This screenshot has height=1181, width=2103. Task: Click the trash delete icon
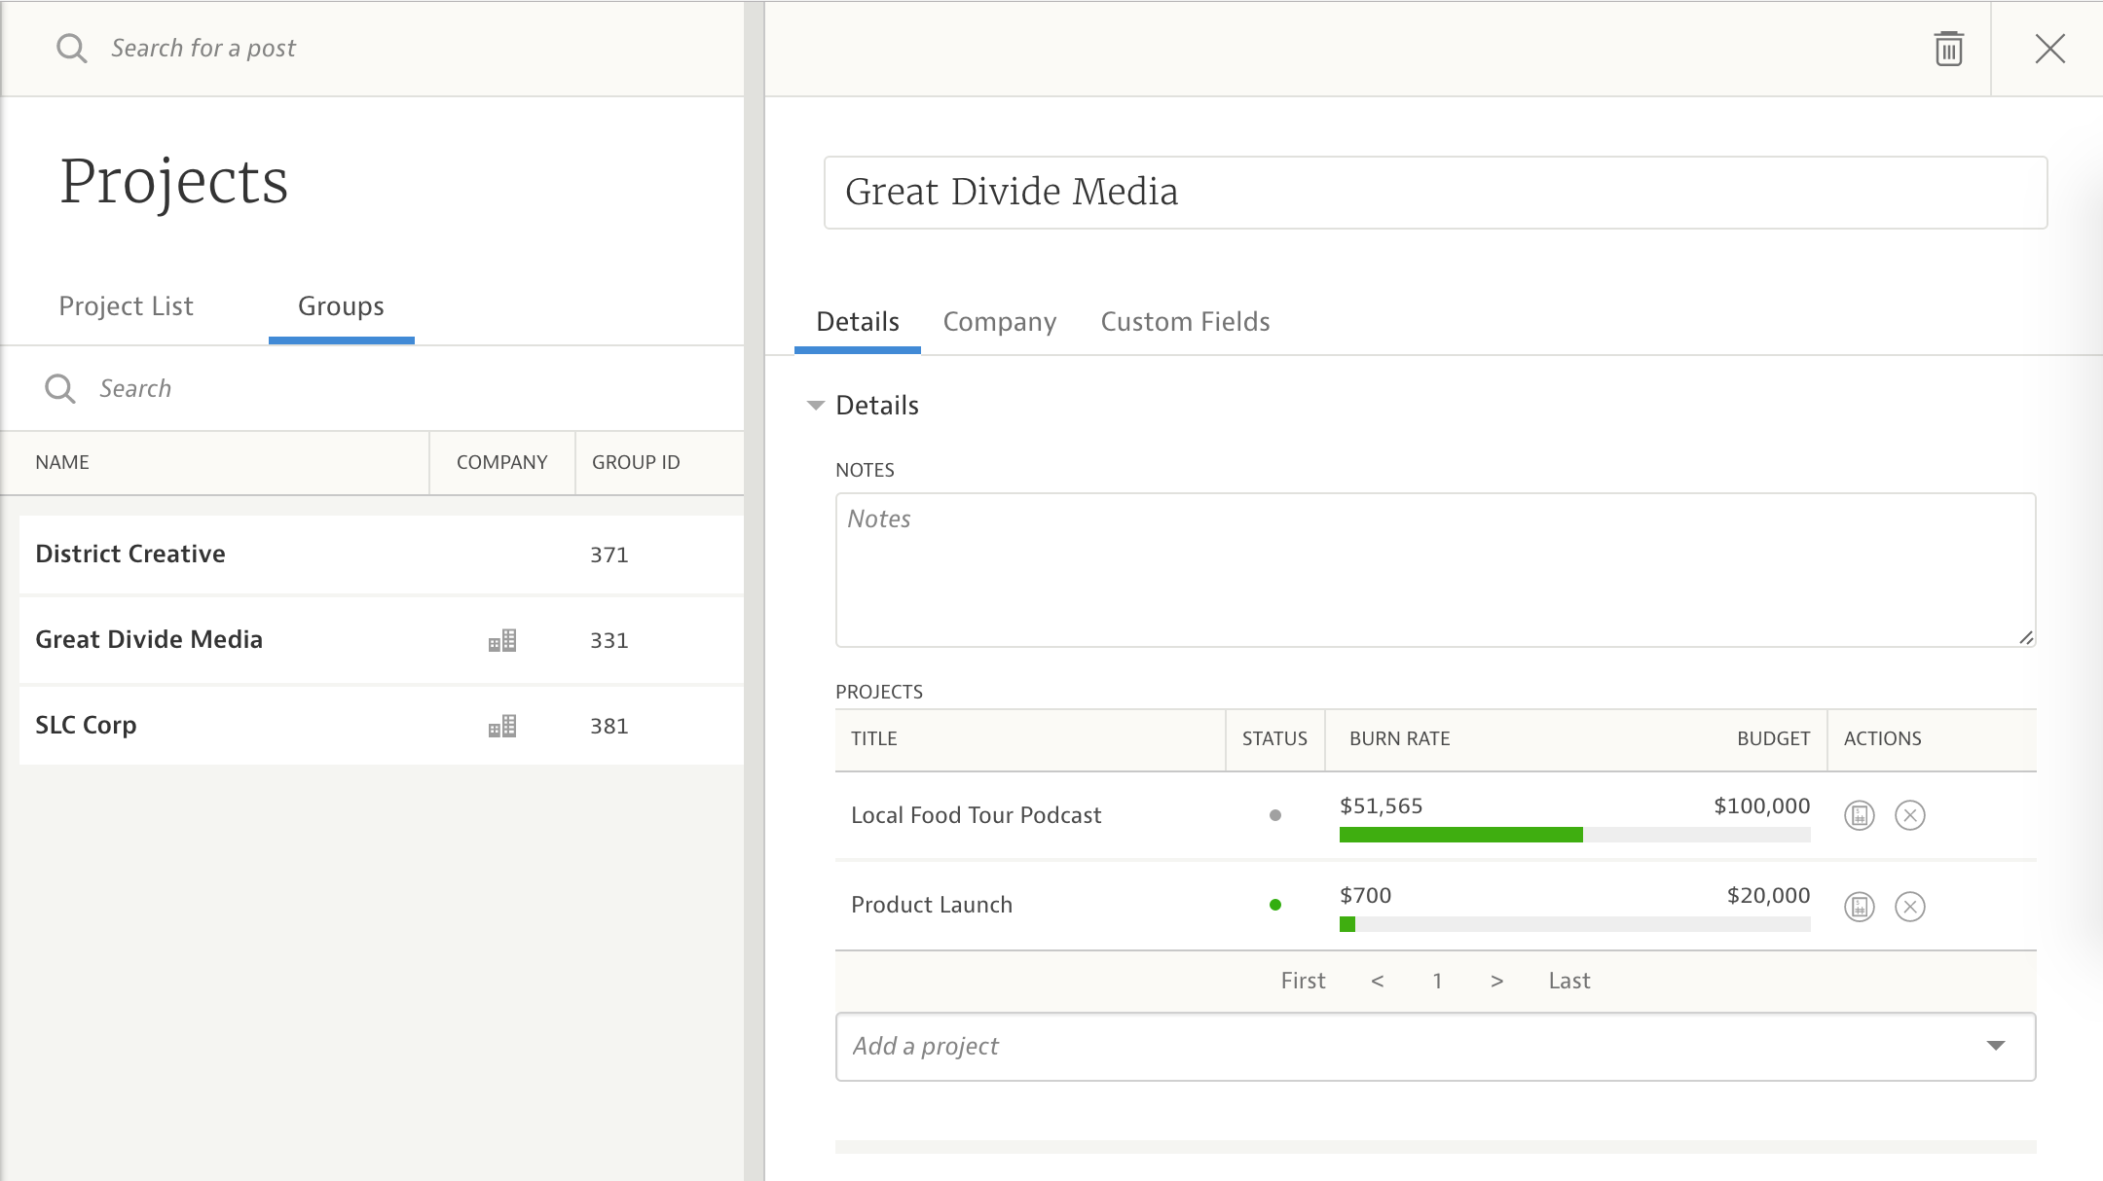click(x=1948, y=49)
